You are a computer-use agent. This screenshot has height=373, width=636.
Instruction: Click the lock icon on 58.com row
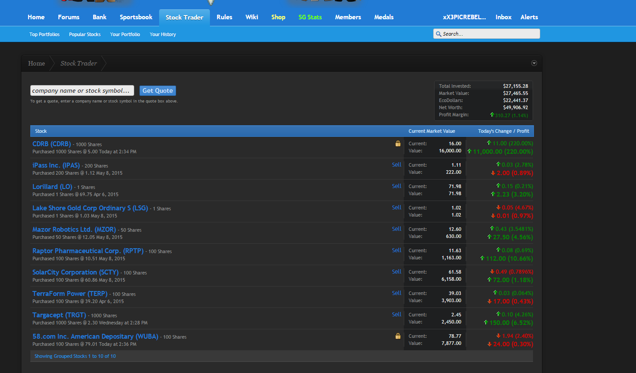coord(398,336)
